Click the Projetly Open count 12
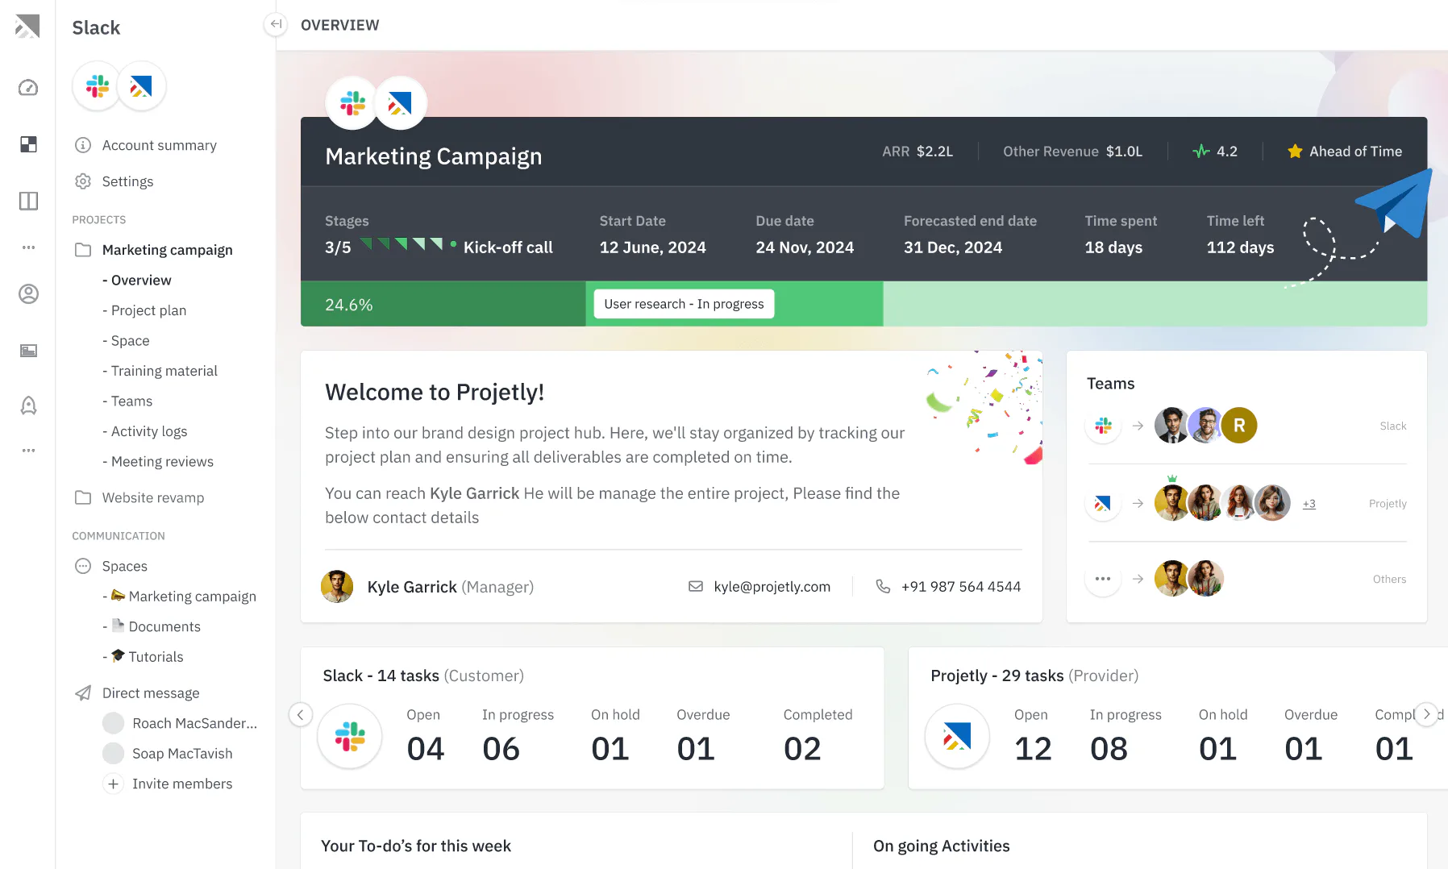Screen dimensions: 1448x869 [x=1034, y=749]
